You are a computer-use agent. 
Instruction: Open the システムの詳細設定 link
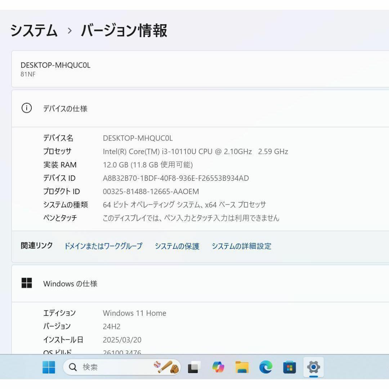point(241,246)
